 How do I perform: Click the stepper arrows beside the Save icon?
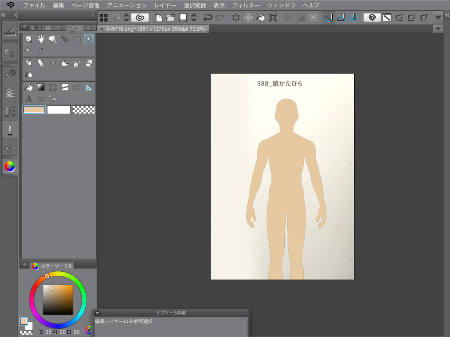point(194,18)
